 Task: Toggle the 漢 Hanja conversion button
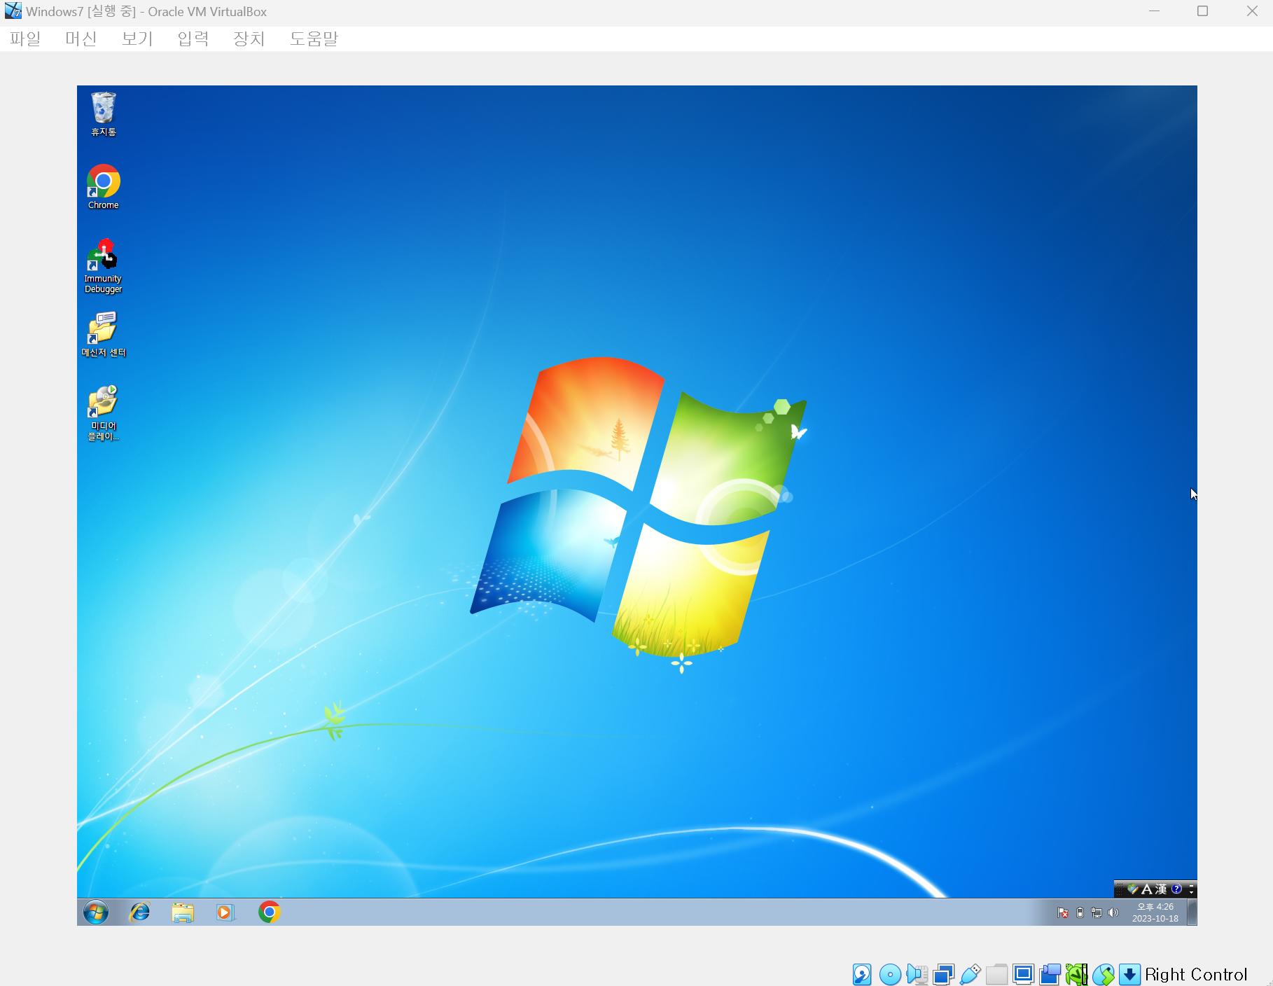1161,889
